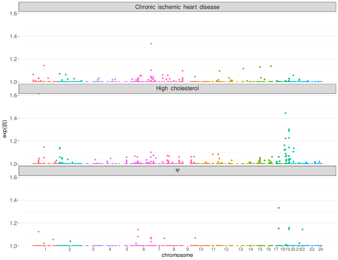This screenshot has width=338, height=260.
Task: Click chromosome tick label 1
Action: point(45,250)
